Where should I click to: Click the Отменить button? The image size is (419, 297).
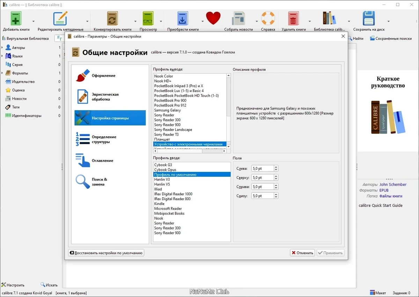(x=302, y=253)
